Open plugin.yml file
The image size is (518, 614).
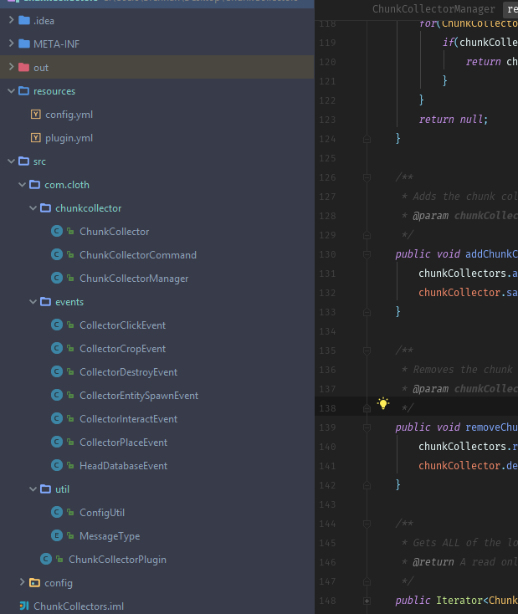[69, 138]
